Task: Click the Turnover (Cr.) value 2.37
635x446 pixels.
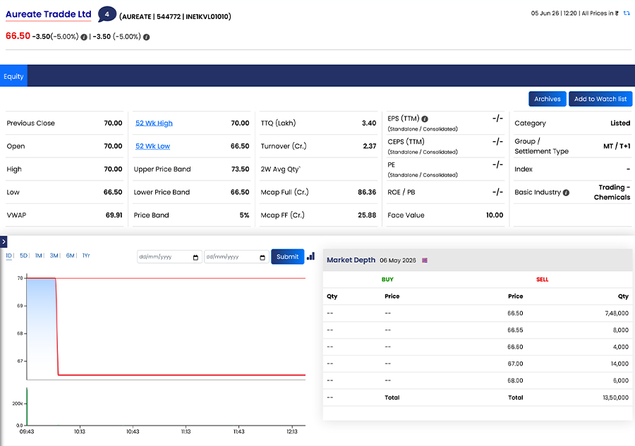Action: (x=369, y=146)
